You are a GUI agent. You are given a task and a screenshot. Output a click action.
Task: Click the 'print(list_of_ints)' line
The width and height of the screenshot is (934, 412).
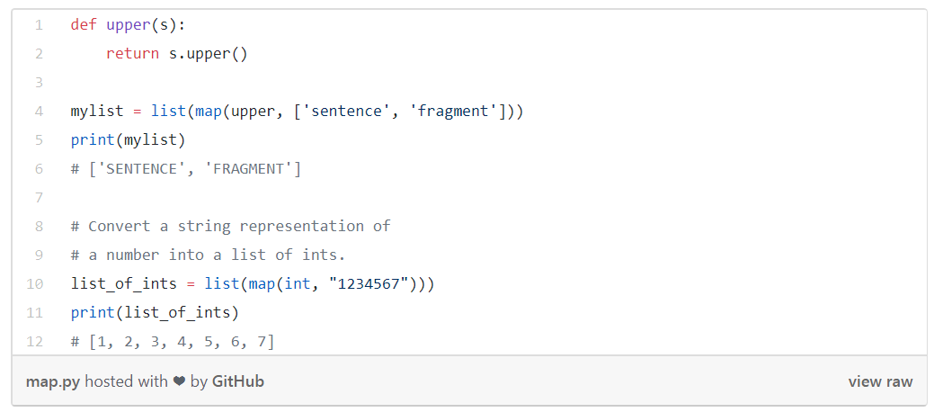click(x=155, y=312)
